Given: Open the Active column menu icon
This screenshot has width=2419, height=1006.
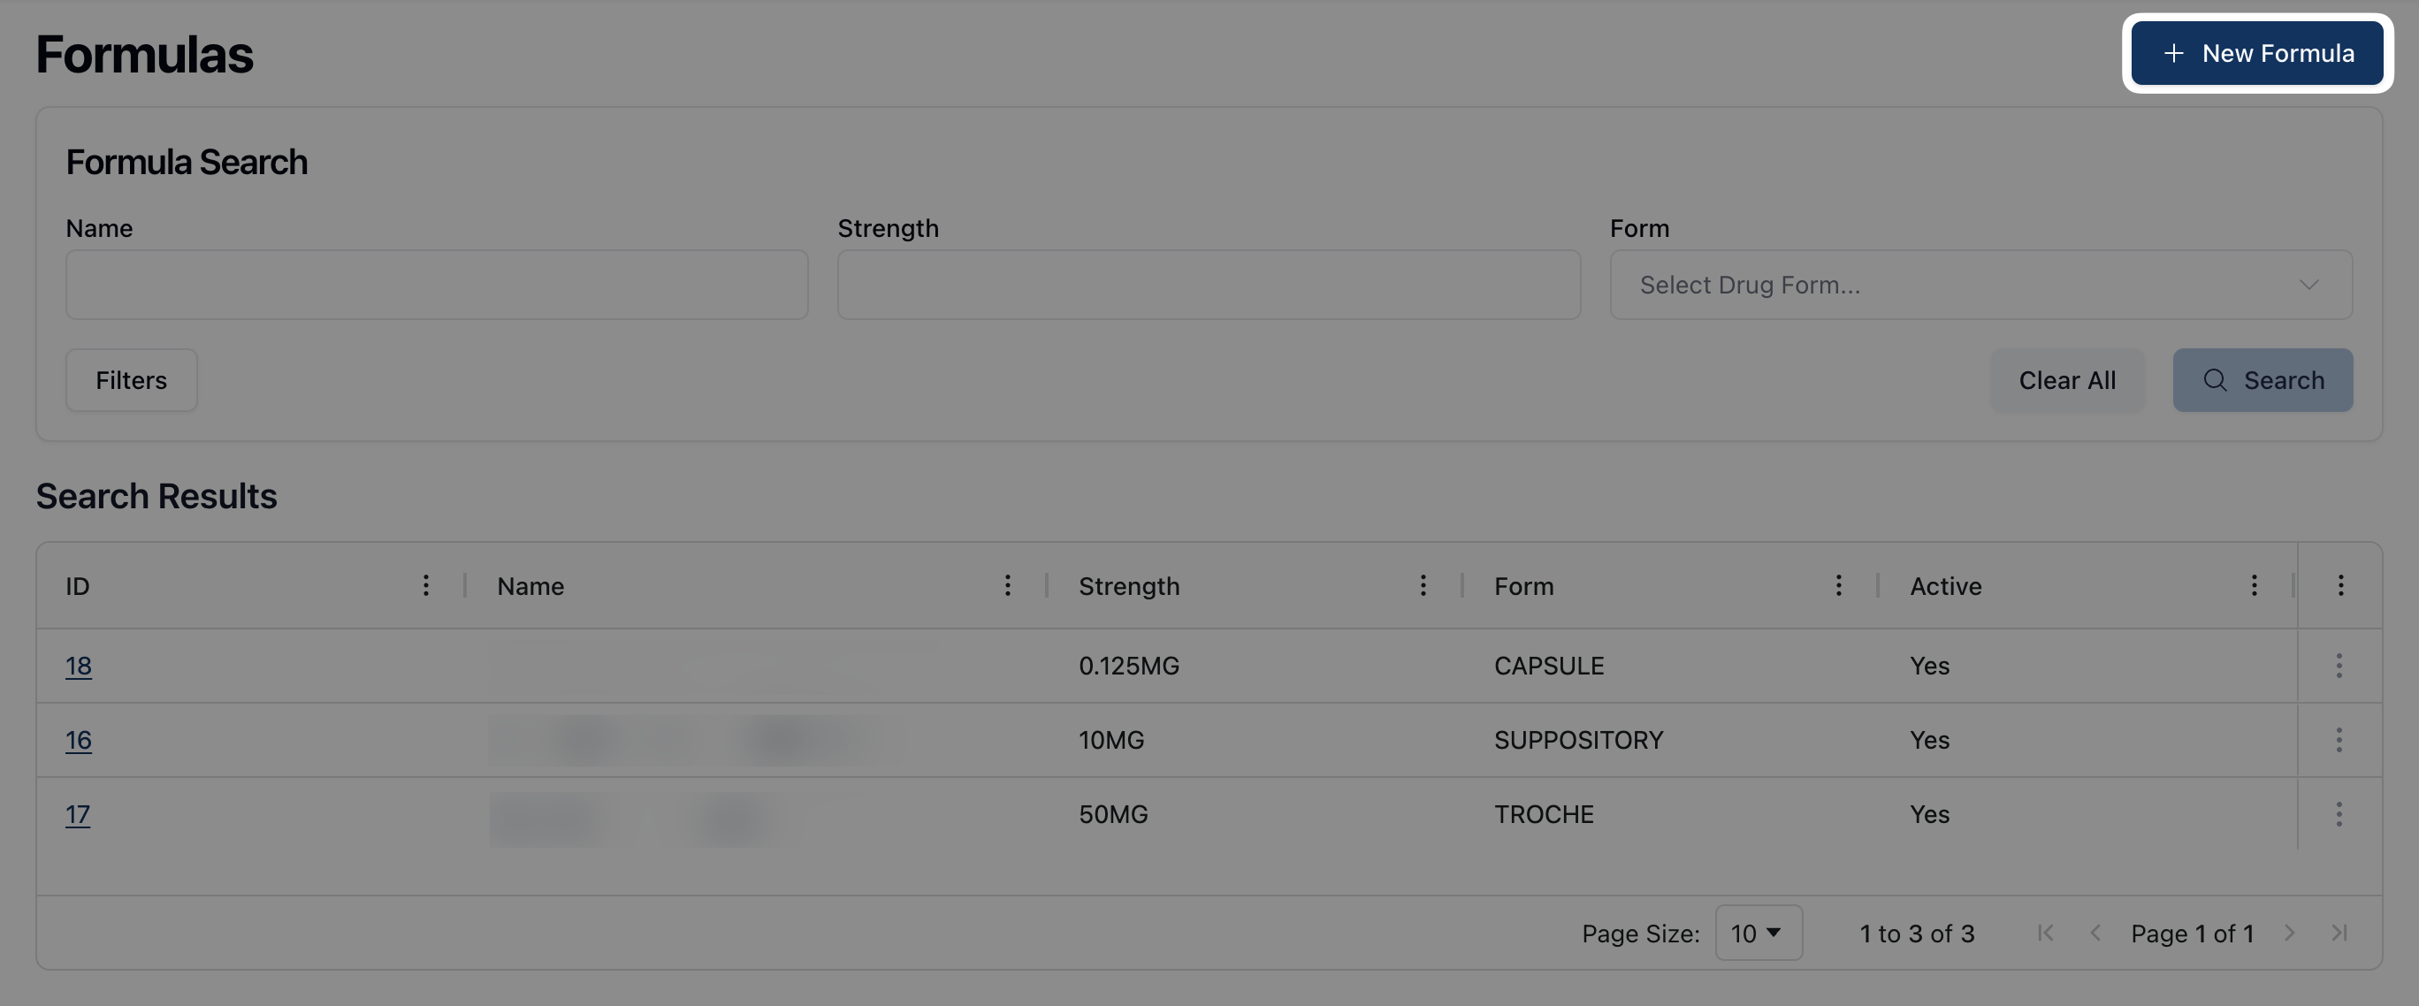Looking at the screenshot, I should click(x=2253, y=585).
